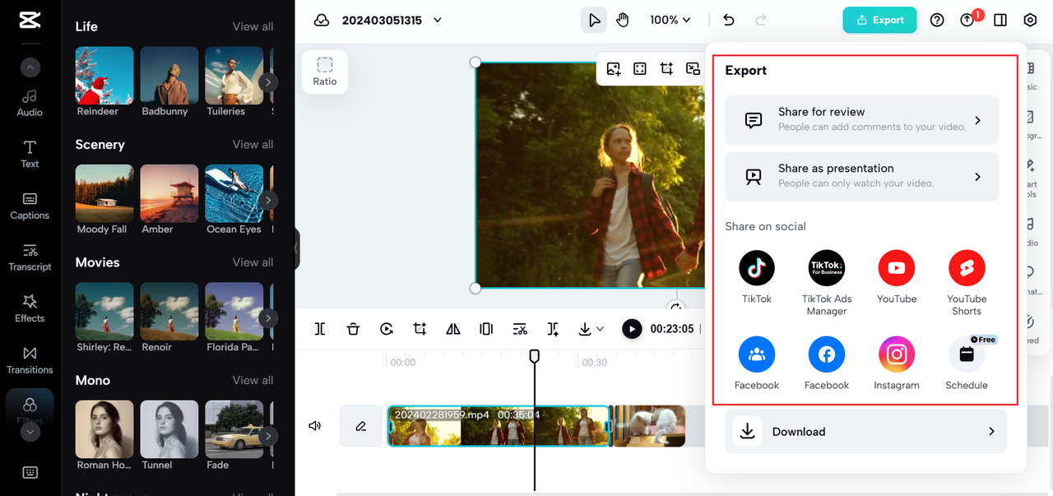Image resolution: width=1053 pixels, height=496 pixels.
Task: Open the timeline download dropdown arrow
Action: coord(600,329)
